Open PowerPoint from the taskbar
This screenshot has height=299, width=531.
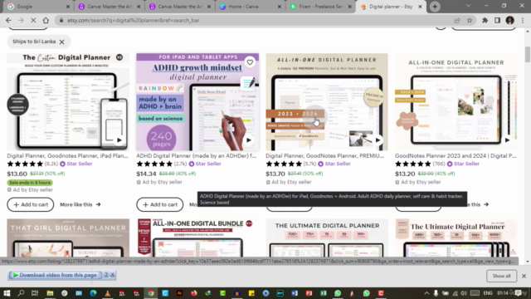tap(309, 293)
